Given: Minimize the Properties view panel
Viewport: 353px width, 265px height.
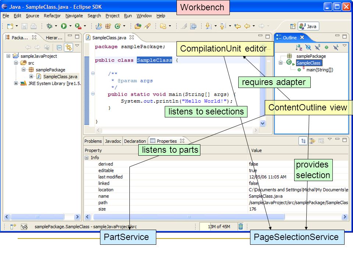Looking at the screenshot, I should (337, 139).
